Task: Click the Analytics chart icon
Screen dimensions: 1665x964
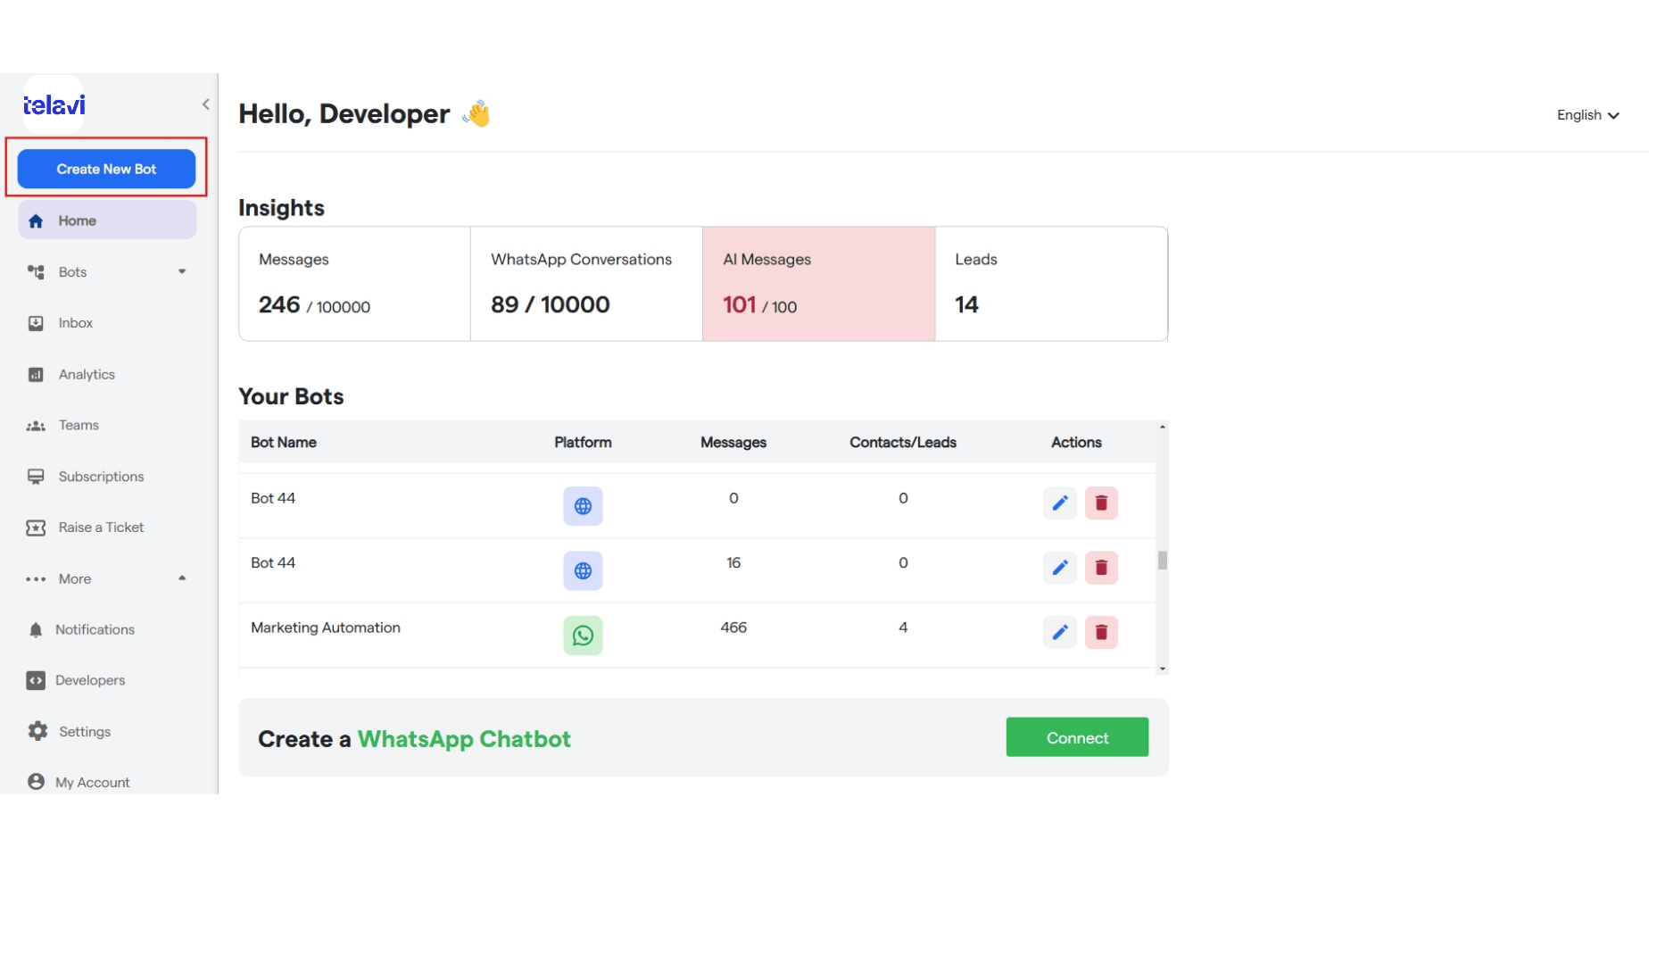Action: click(36, 374)
